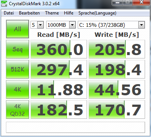Click the 4K QD32 write result 170.7
Viewport: 151px width, 137px height.
[x=117, y=109]
